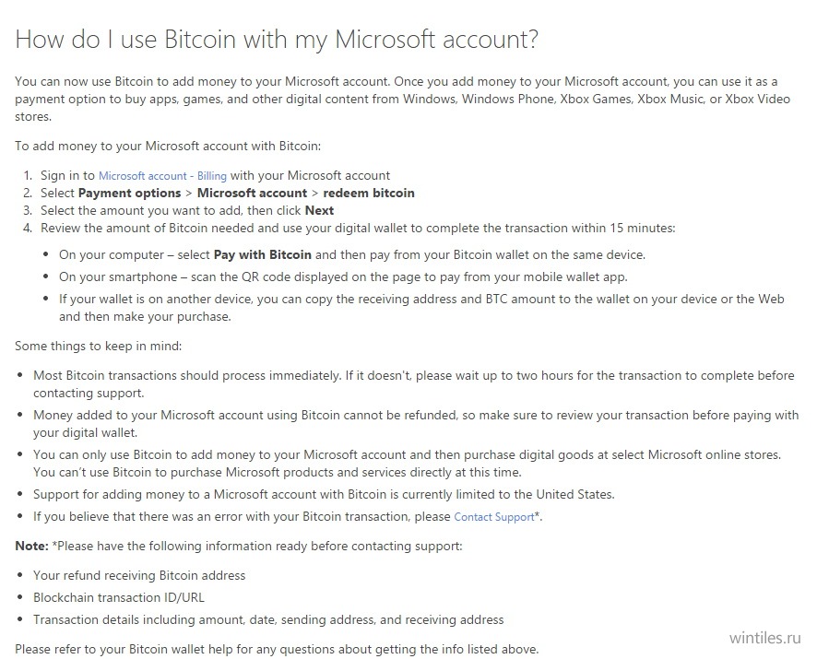The width and height of the screenshot is (817, 659).
Task: Click the bold Next word in step 3
Action: (x=319, y=210)
